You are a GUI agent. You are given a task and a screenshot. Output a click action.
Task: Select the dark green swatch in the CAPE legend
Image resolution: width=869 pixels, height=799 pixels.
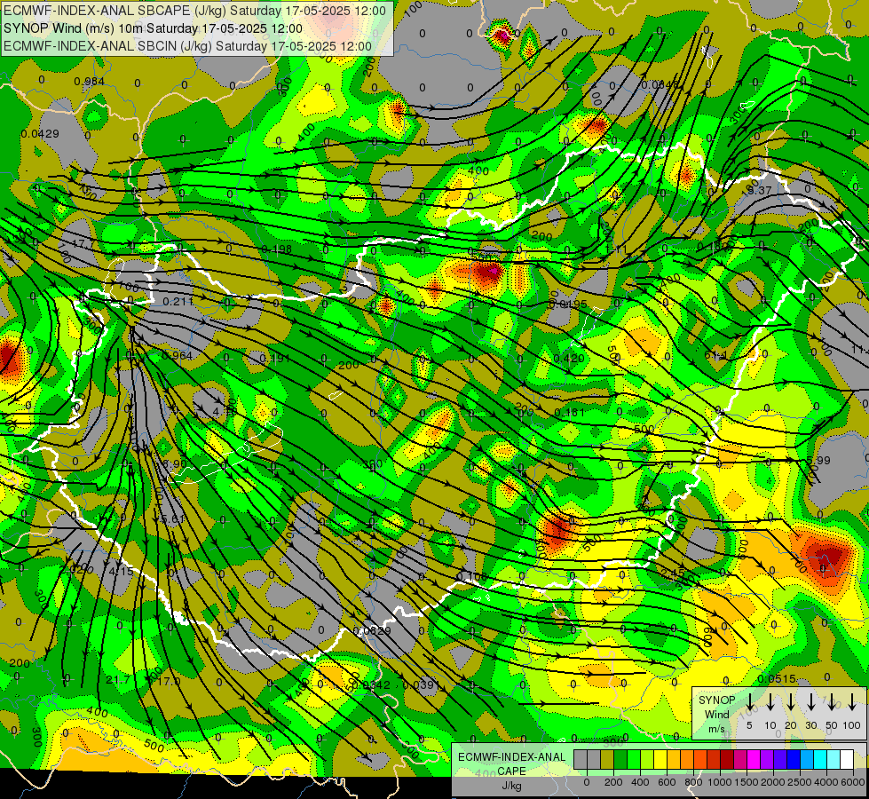pyautogui.click(x=620, y=760)
